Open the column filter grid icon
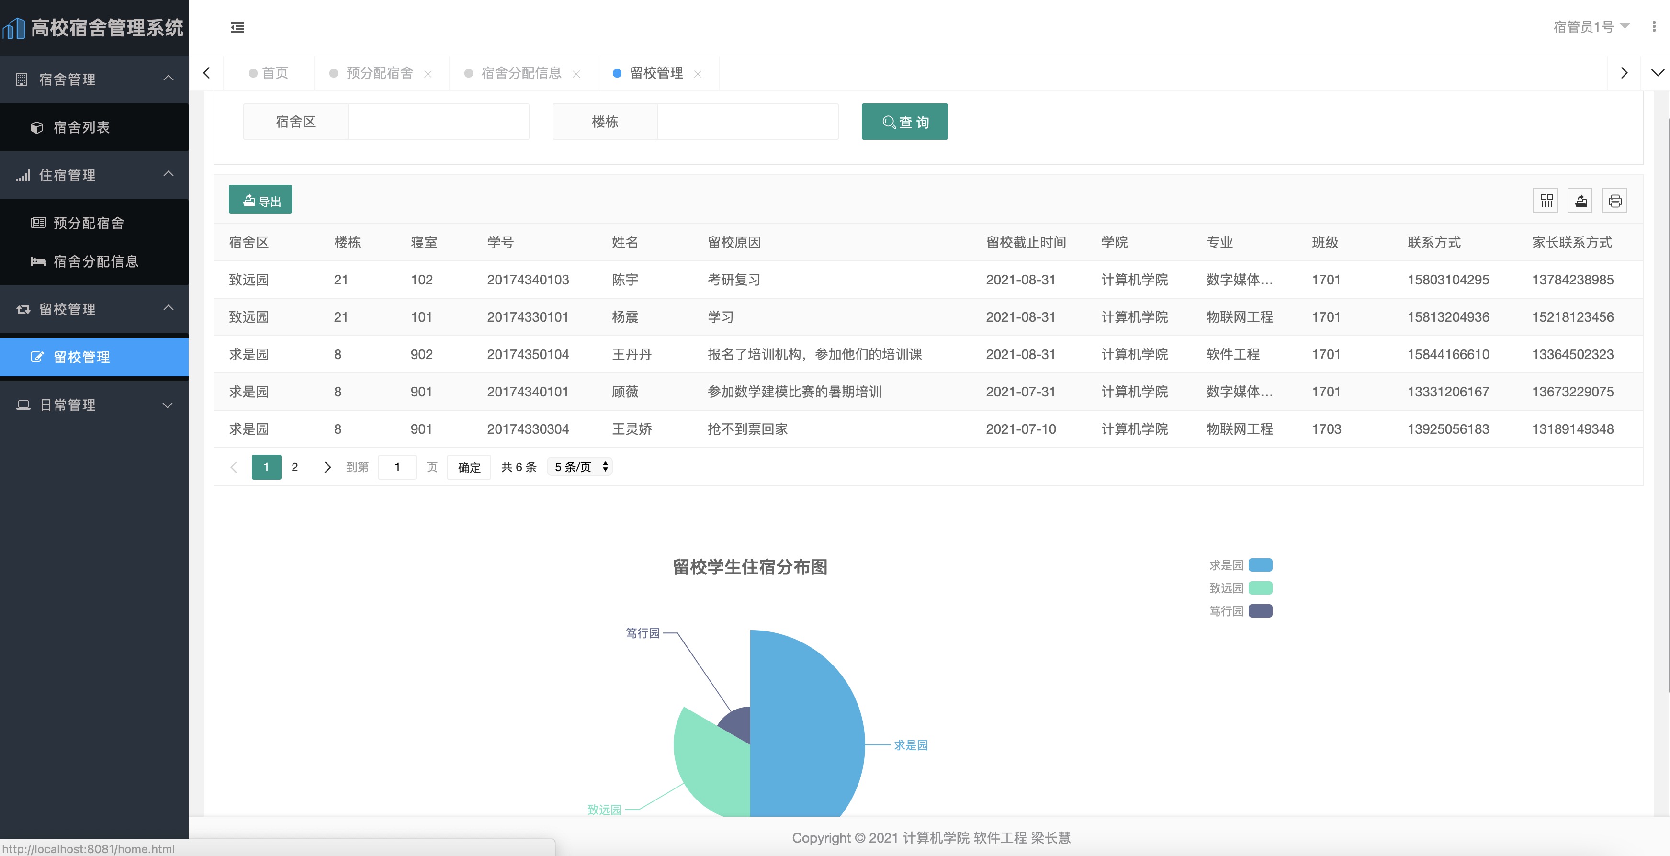Viewport: 1670px width, 856px height. 1546,201
